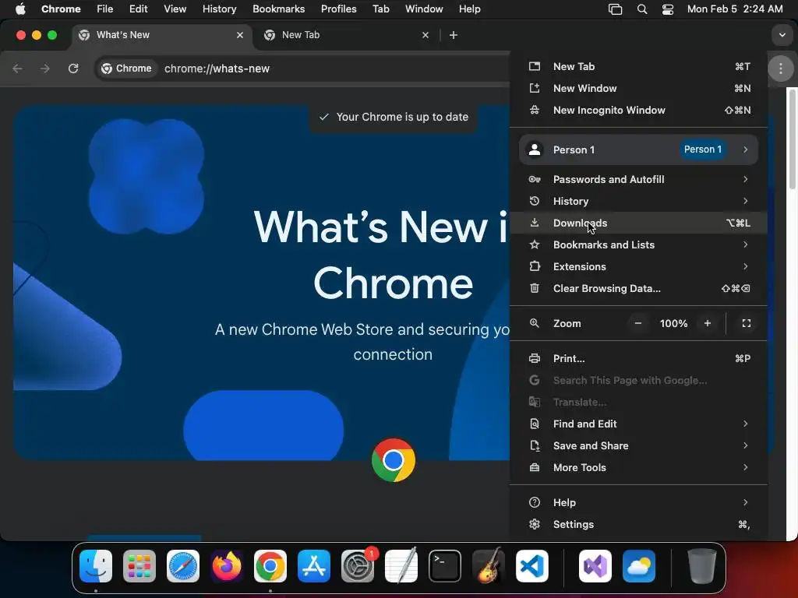This screenshot has height=598, width=798.
Task: Open a new tab with plus button
Action: 454,35
